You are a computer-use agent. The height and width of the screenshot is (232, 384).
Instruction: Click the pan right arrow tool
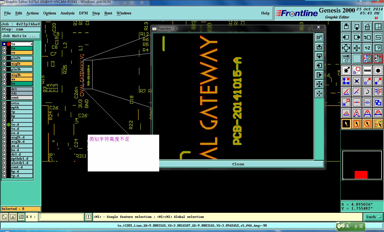click(x=357, y=37)
